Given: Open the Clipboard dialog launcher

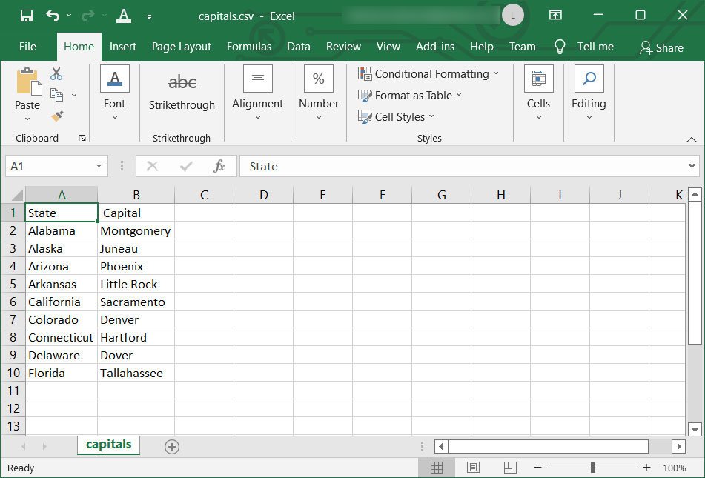Looking at the screenshot, I should coord(82,138).
